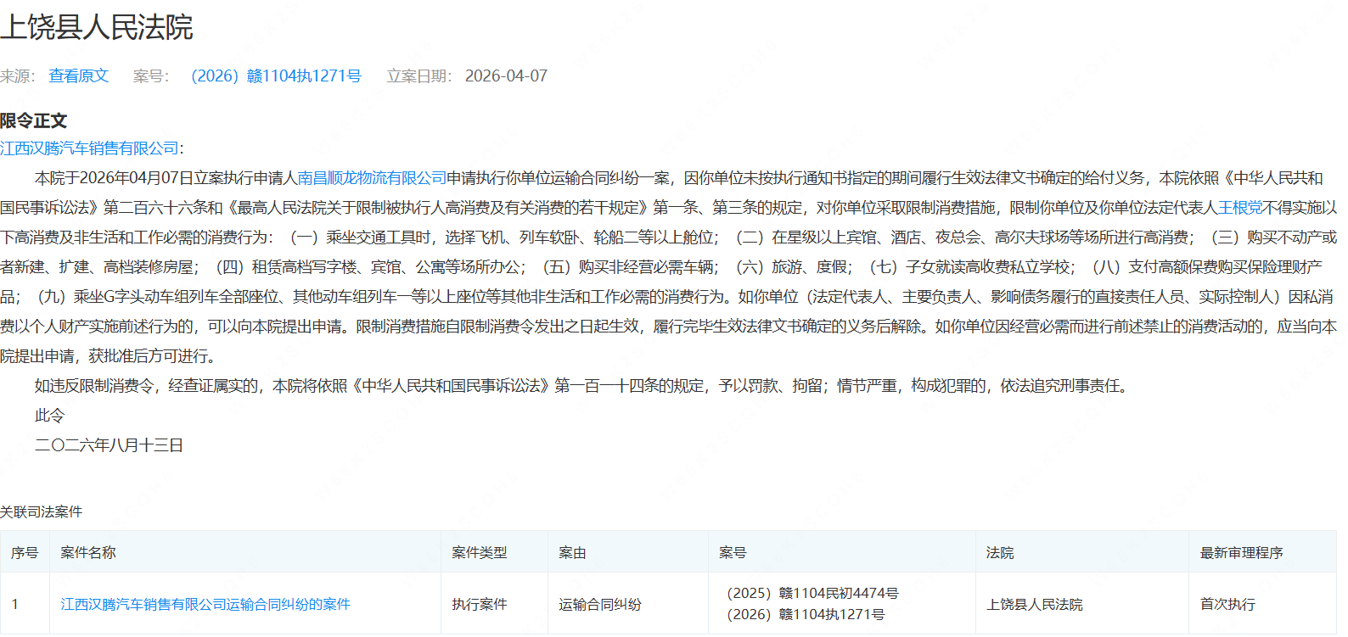Select (2026)赣1104执1271号 in the table
This screenshot has height=637, width=1348.
coord(802,614)
